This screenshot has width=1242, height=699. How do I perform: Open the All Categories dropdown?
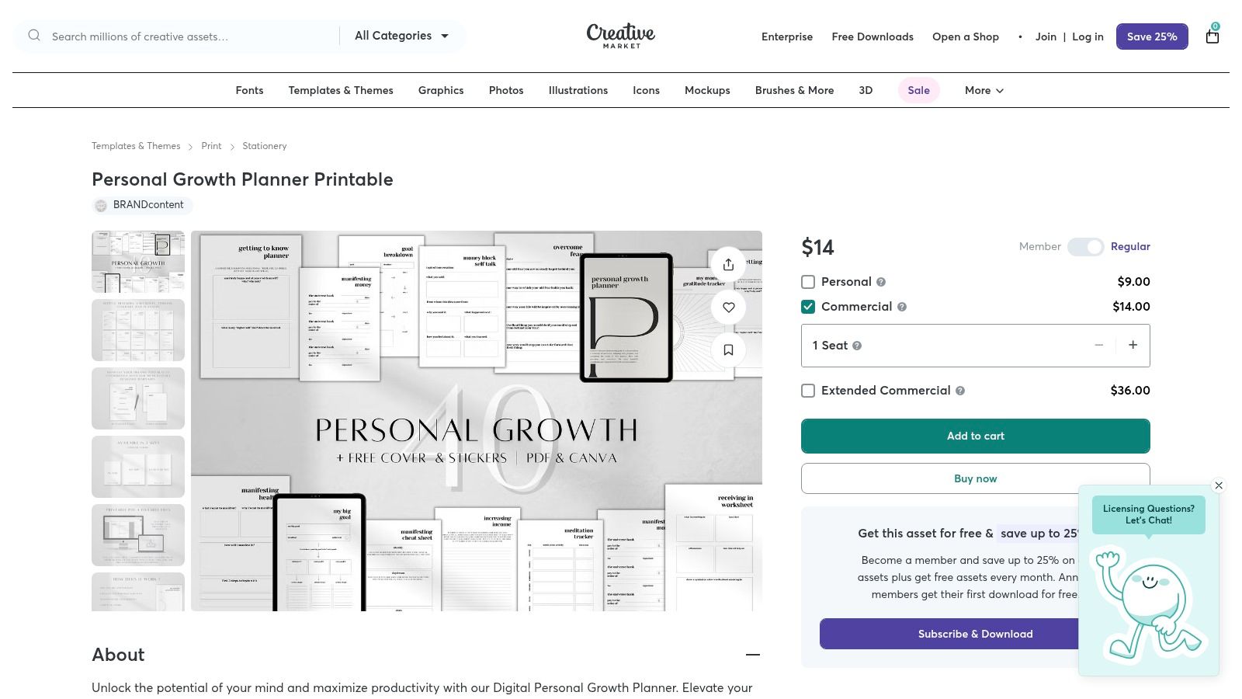(402, 36)
